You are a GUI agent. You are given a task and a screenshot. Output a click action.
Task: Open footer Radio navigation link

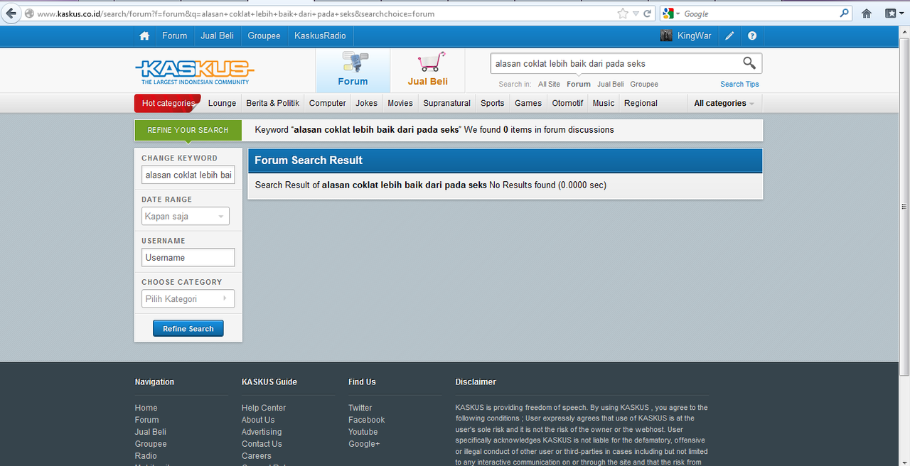[x=146, y=456]
